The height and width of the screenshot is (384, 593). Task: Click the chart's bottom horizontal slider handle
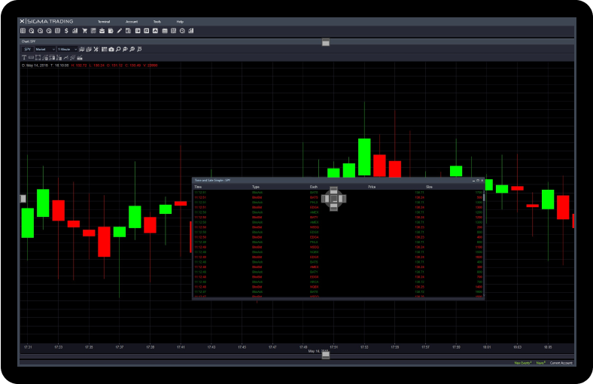click(x=325, y=355)
